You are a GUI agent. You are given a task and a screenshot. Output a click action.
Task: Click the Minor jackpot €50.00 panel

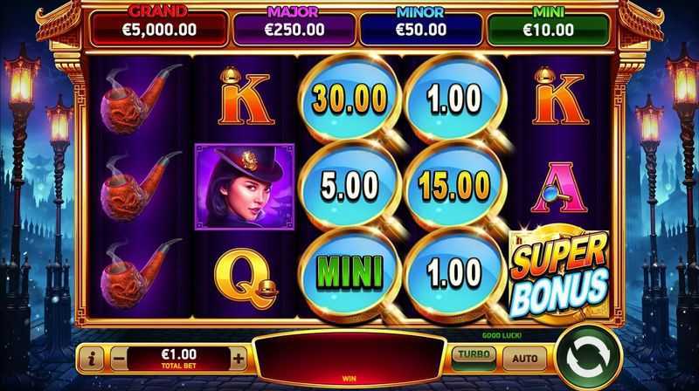click(421, 28)
